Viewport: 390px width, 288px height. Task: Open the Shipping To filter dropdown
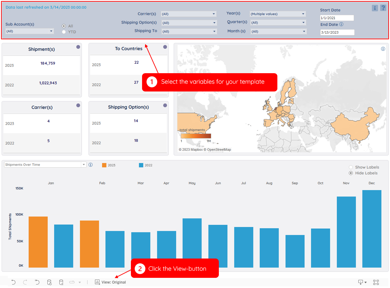click(189, 32)
